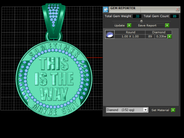Click the 'Round' column header
This screenshot has width=184, height=138.
point(130,32)
